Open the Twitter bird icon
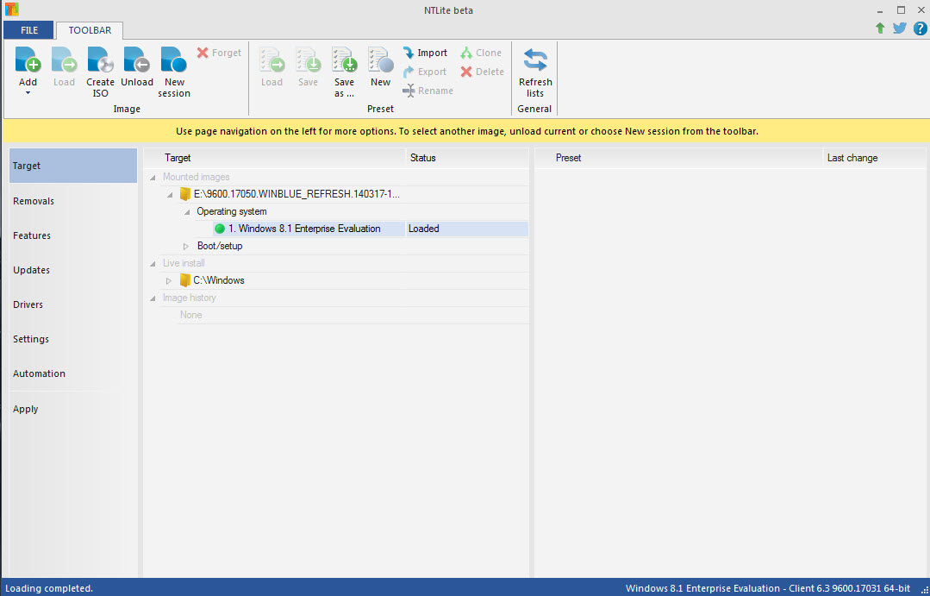The height and width of the screenshot is (596, 930). click(900, 28)
